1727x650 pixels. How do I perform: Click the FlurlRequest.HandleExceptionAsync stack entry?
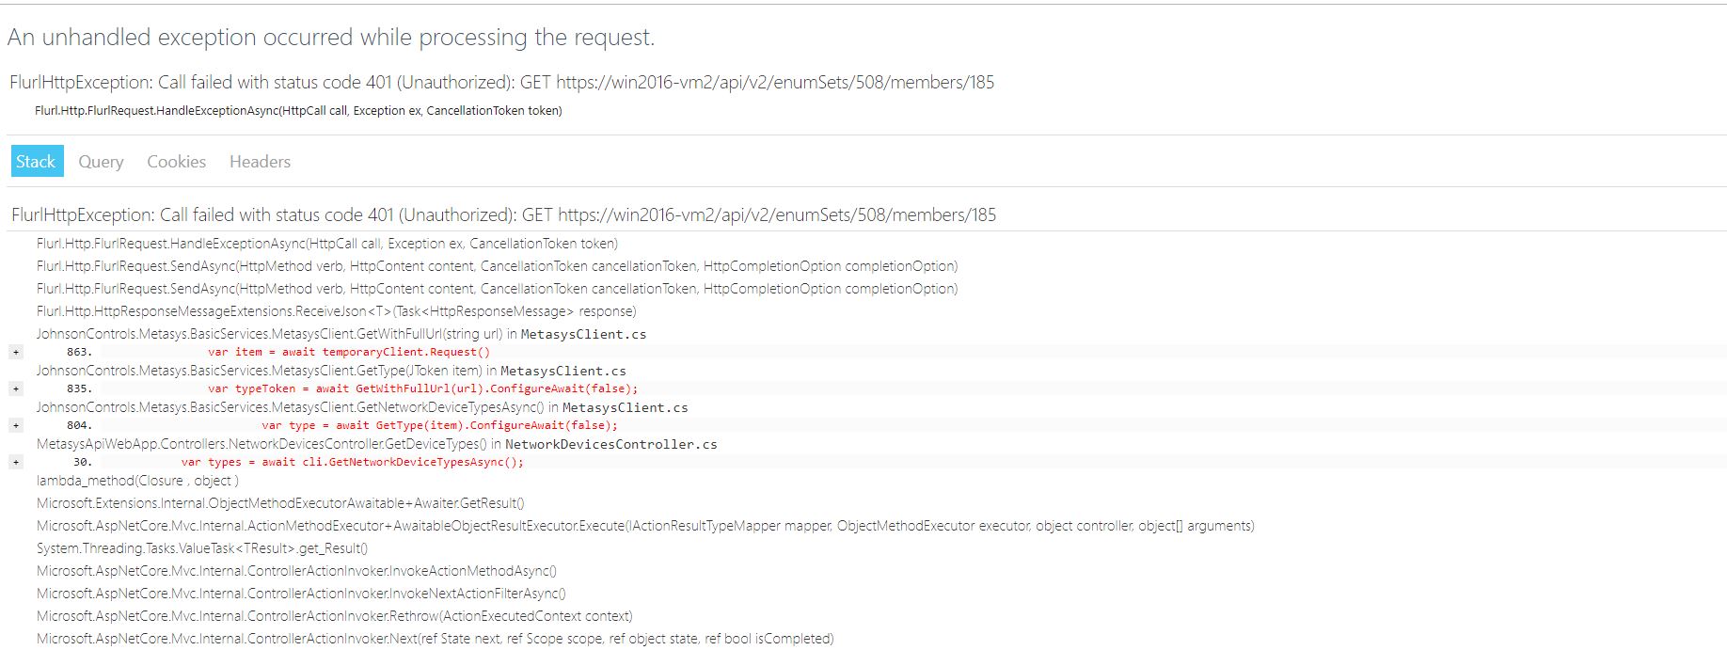(x=326, y=244)
